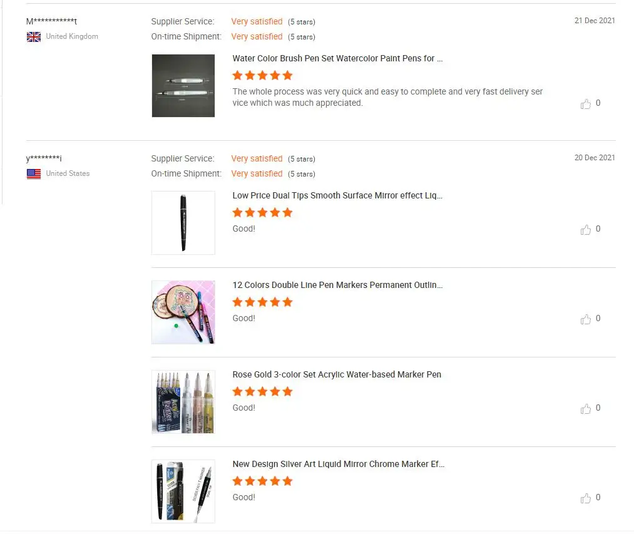
Task: View 12 Colors outline markers thumbnail
Action: pyautogui.click(x=183, y=312)
